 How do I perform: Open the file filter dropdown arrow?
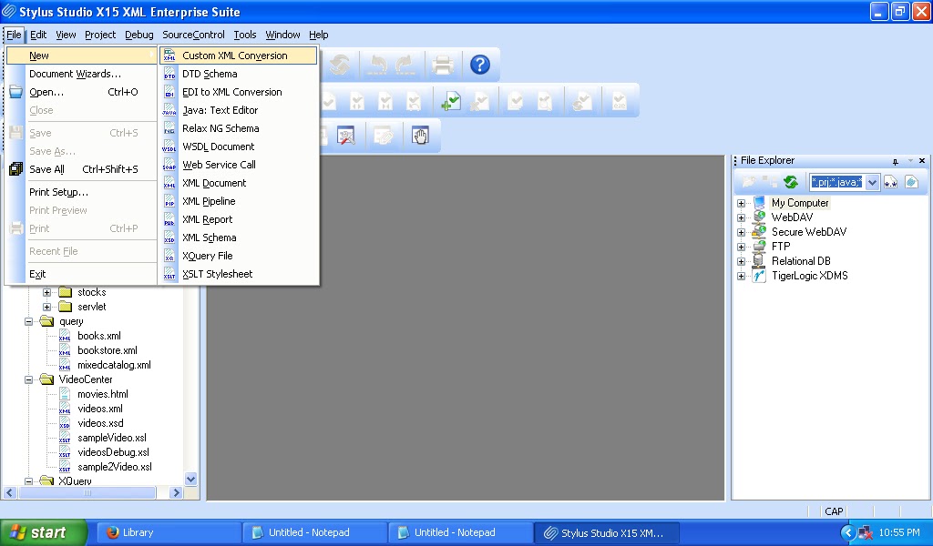(872, 182)
